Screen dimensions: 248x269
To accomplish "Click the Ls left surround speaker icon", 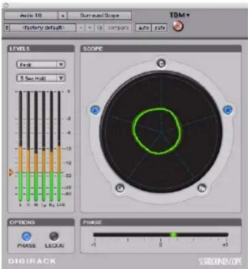I will pyautogui.click(x=120, y=188).
